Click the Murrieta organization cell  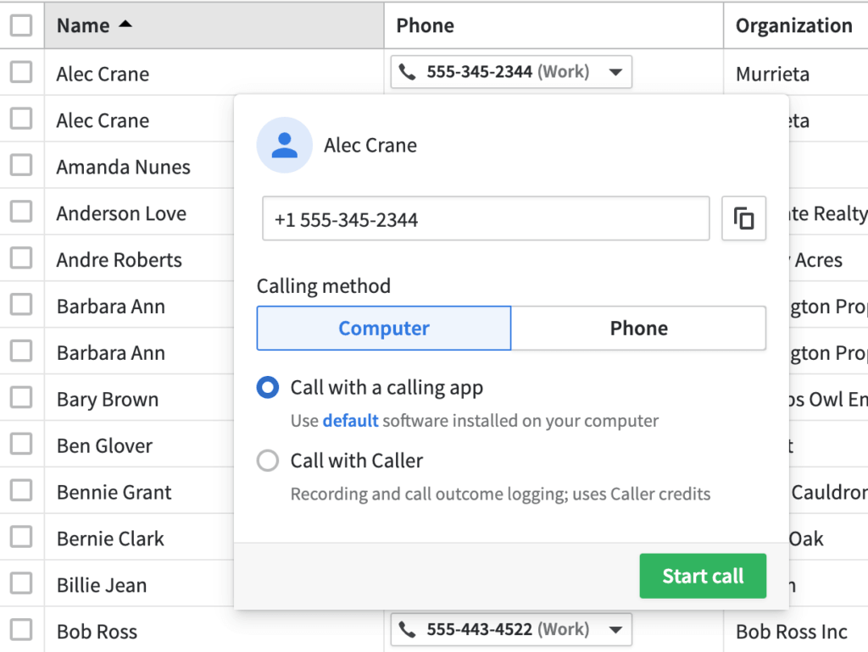click(773, 75)
